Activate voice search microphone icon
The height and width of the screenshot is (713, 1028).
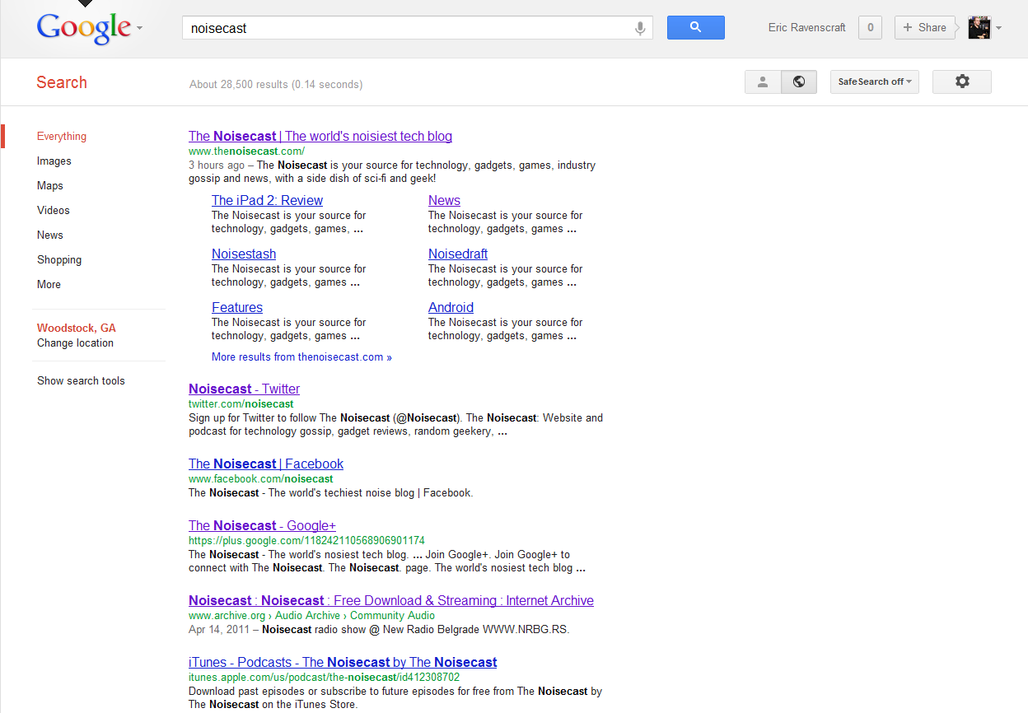point(640,28)
